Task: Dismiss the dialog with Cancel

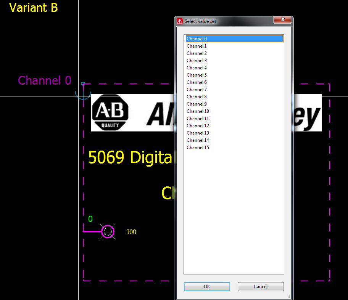Action: pos(261,286)
